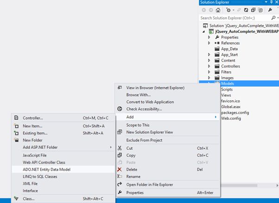The width and height of the screenshot is (279, 203).
Task: Click the Properties wrench icon in tree
Action: point(217,37)
